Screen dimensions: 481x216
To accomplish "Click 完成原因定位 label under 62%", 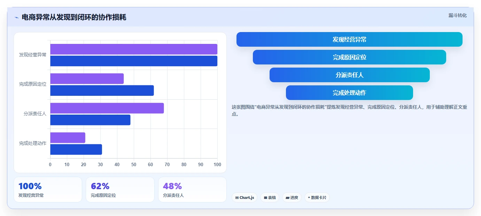I will click(103, 195).
